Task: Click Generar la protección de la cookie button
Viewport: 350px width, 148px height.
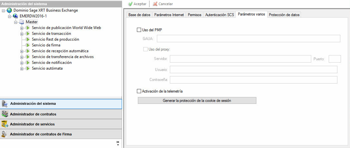Action: point(197,101)
